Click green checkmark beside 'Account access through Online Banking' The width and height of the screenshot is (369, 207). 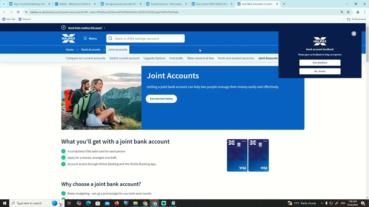click(63, 164)
